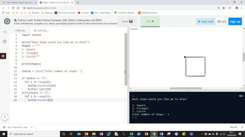Click the save button with floppy icon
The image size is (245, 137).
(x=127, y=21)
